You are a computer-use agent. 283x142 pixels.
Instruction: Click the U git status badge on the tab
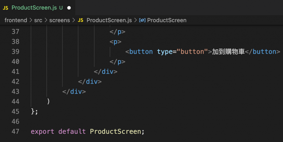(61, 8)
